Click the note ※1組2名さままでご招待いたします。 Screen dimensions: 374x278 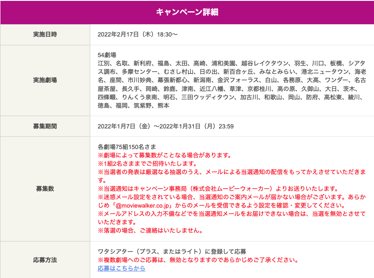pyautogui.click(x=147, y=164)
